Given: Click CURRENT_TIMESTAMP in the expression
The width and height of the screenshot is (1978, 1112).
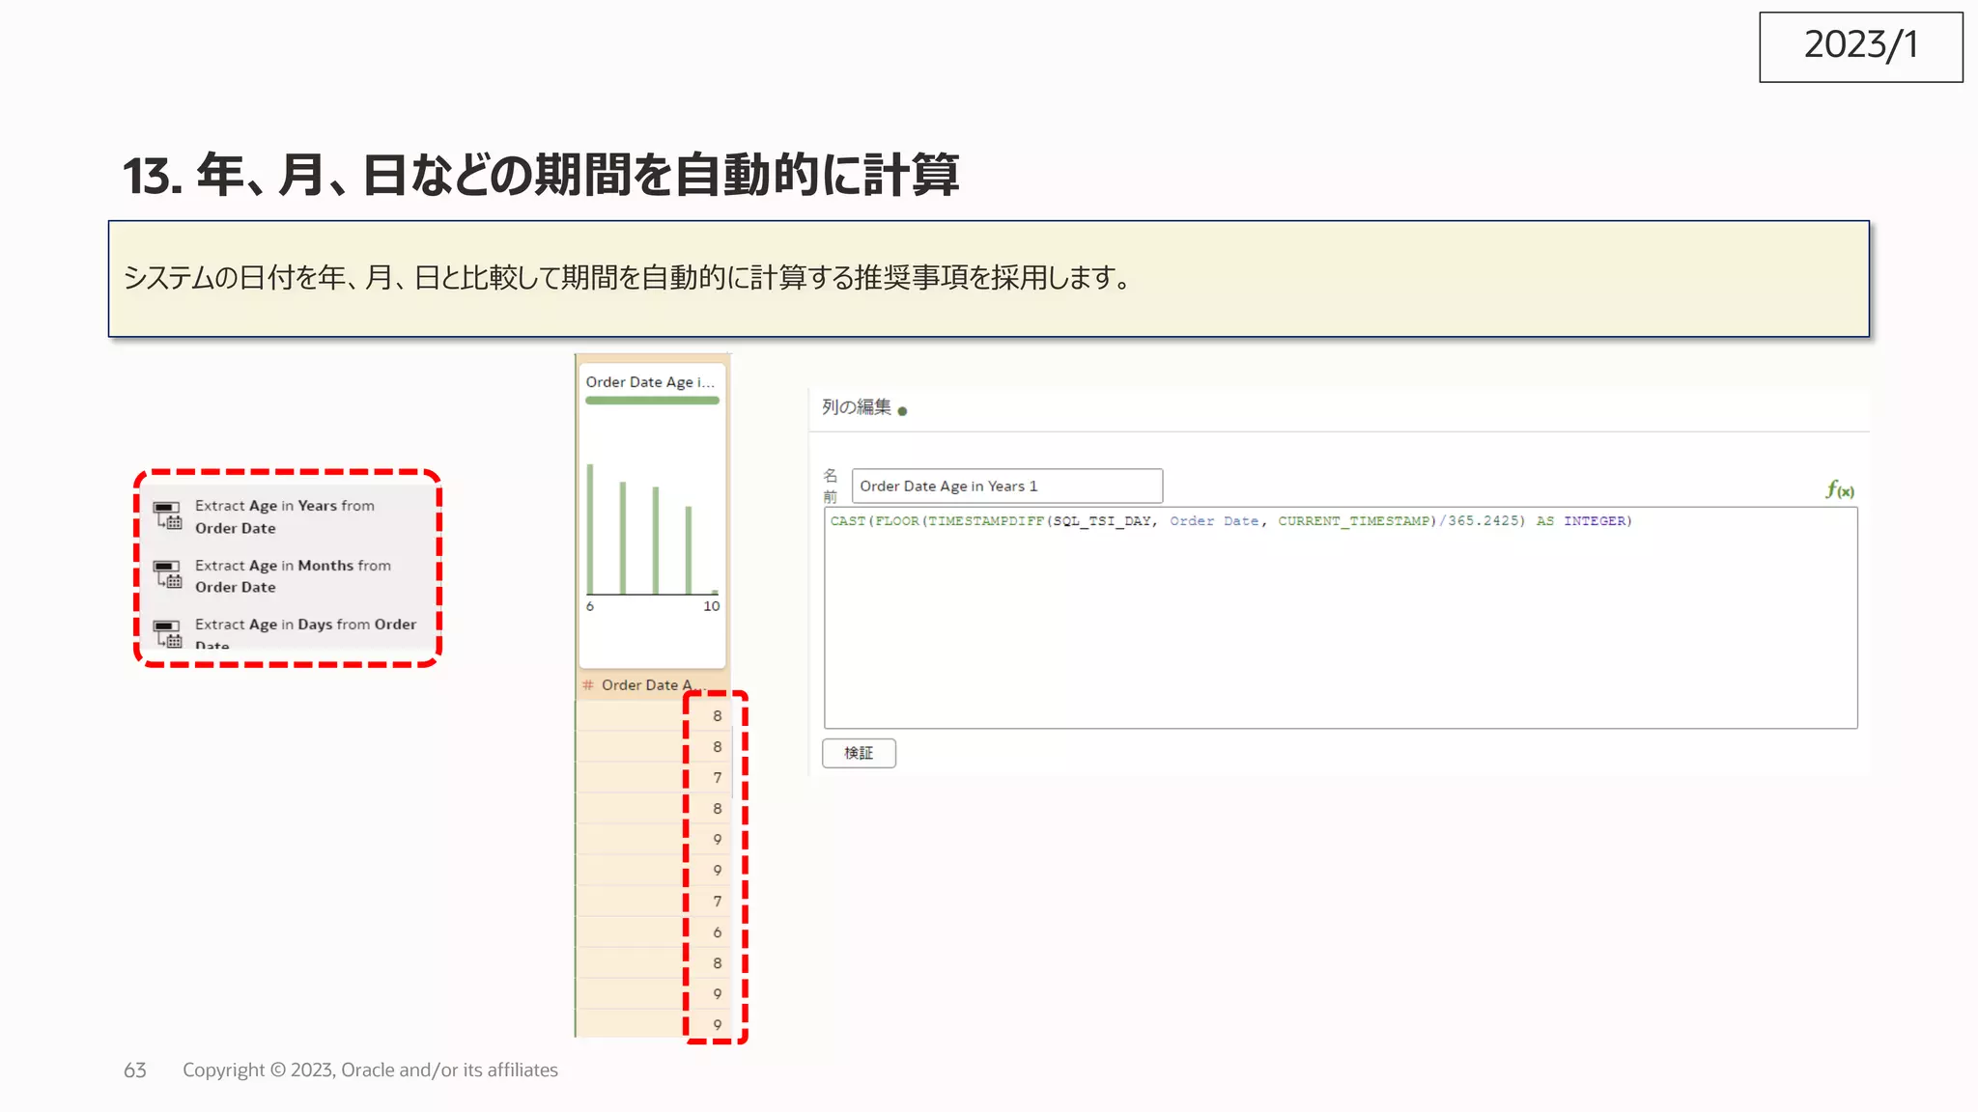Looking at the screenshot, I should pos(1355,520).
